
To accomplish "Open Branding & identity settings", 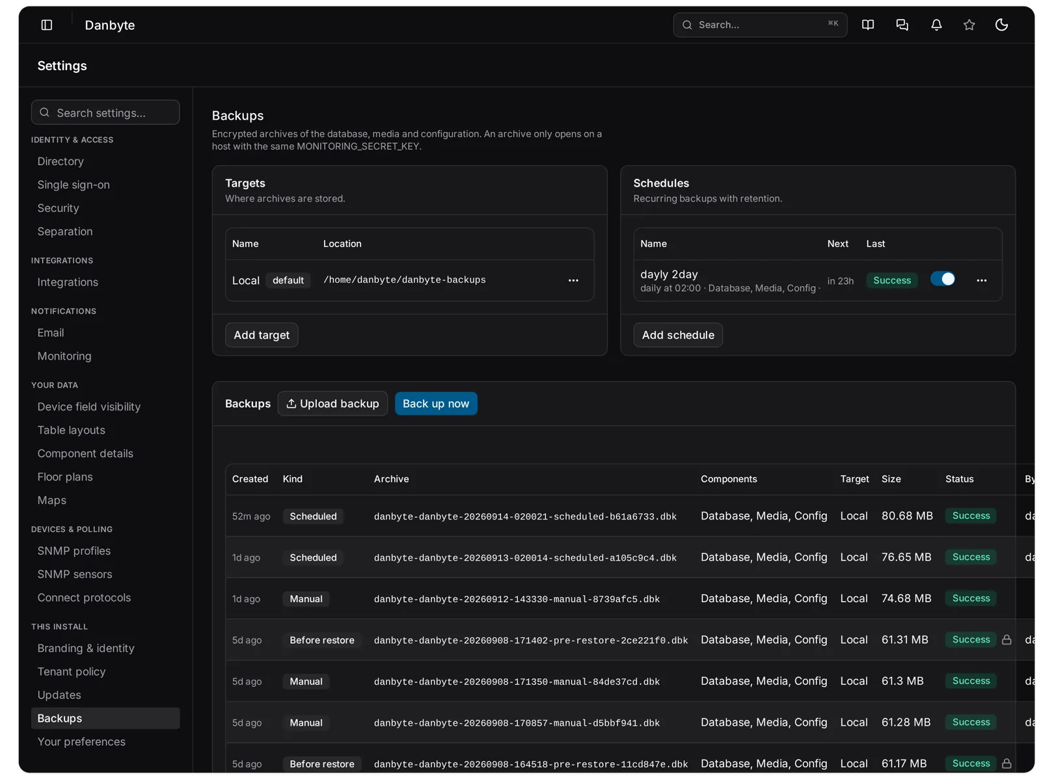I will (x=86, y=649).
